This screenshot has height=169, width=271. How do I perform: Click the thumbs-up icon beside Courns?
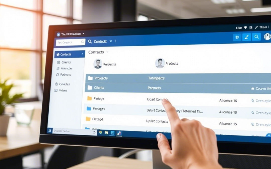(253, 88)
